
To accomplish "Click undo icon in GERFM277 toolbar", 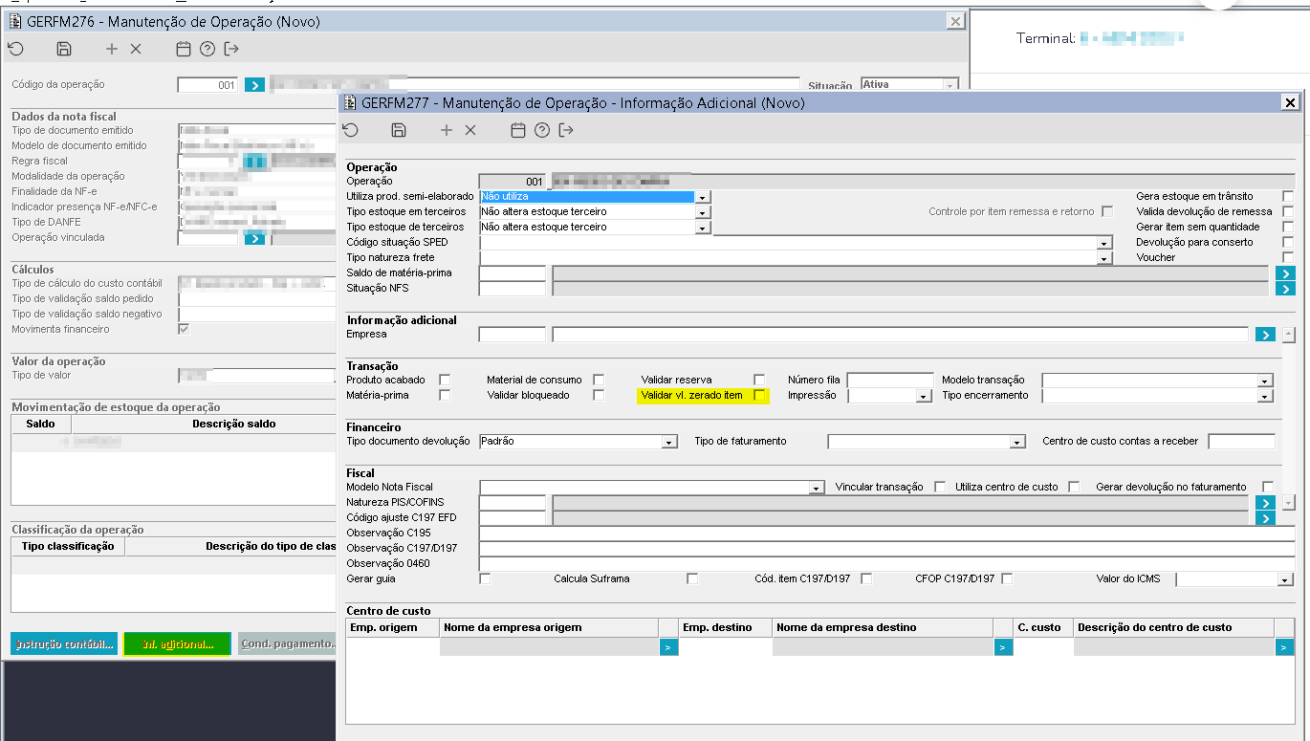I will point(351,130).
